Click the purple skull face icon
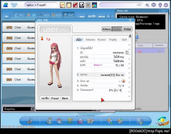171x134 pixels. click(160, 5)
